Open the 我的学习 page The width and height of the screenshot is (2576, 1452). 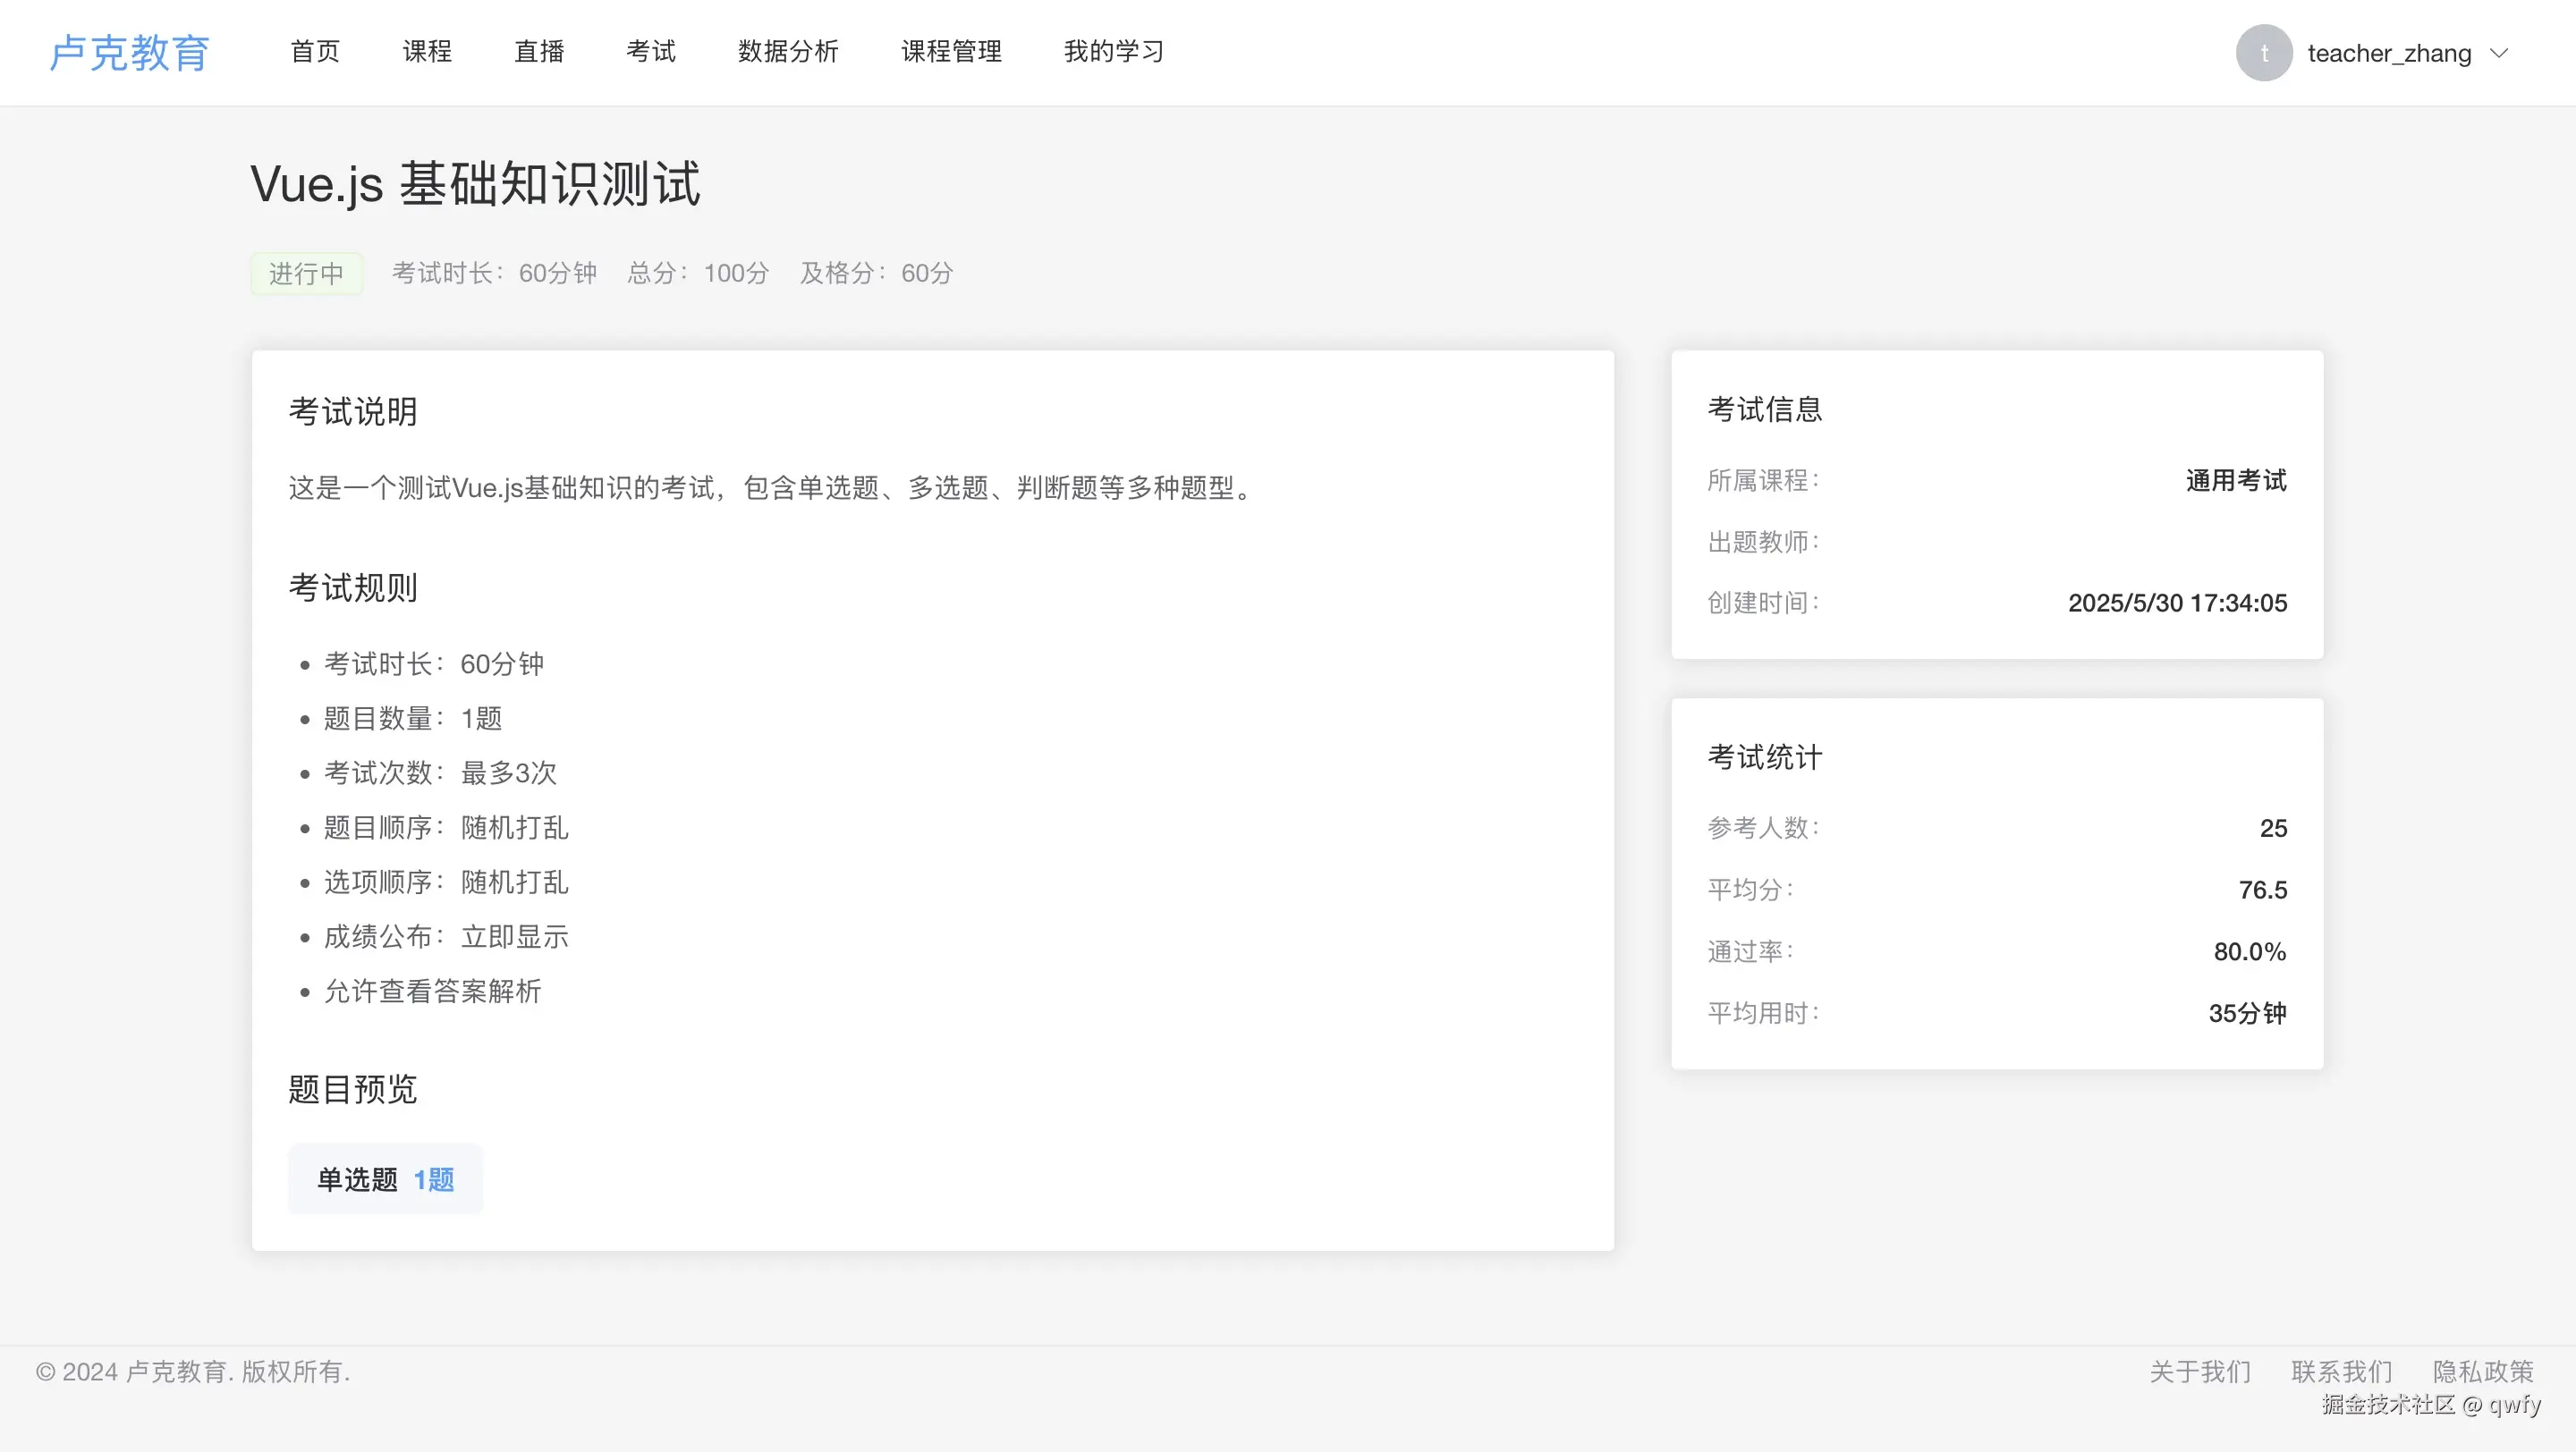click(1114, 52)
